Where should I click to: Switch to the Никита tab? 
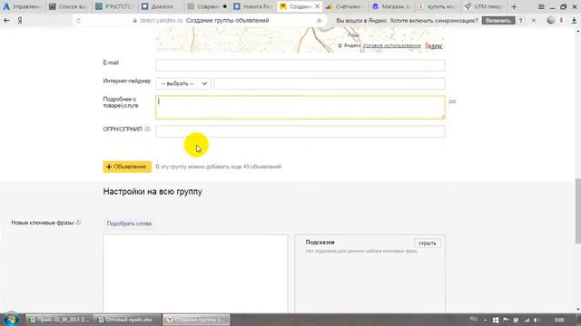tap(253, 6)
